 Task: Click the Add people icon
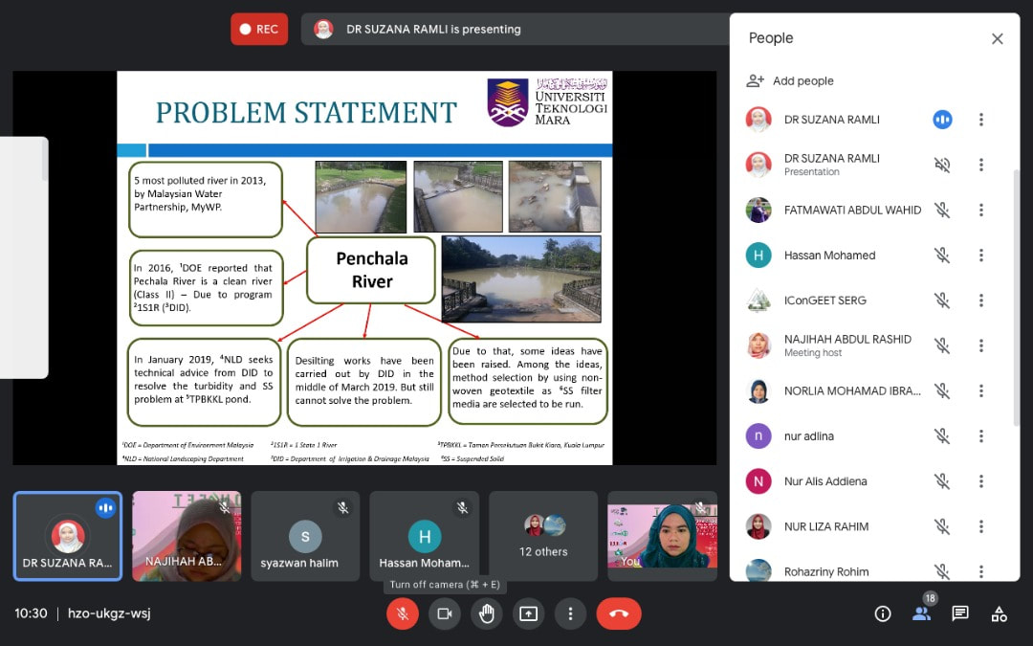756,81
